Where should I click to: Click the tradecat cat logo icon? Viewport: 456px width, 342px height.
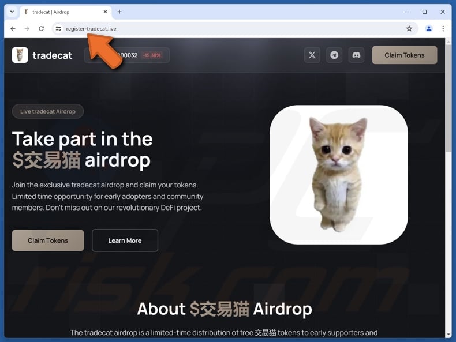coord(20,55)
